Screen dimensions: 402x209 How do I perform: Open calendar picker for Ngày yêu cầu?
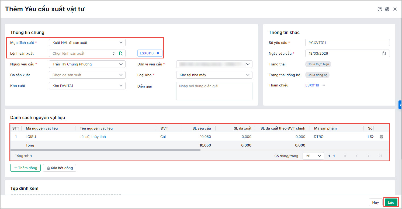(384, 53)
